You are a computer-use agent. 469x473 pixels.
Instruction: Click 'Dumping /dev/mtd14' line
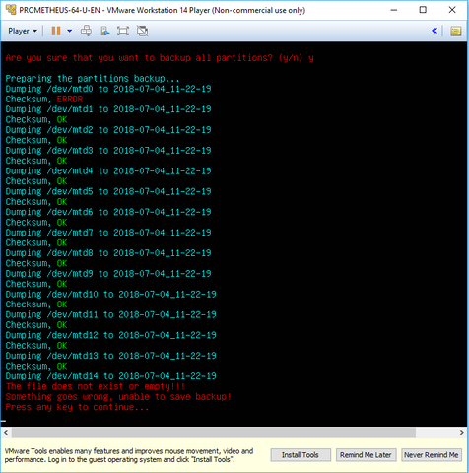pyautogui.click(x=111, y=376)
